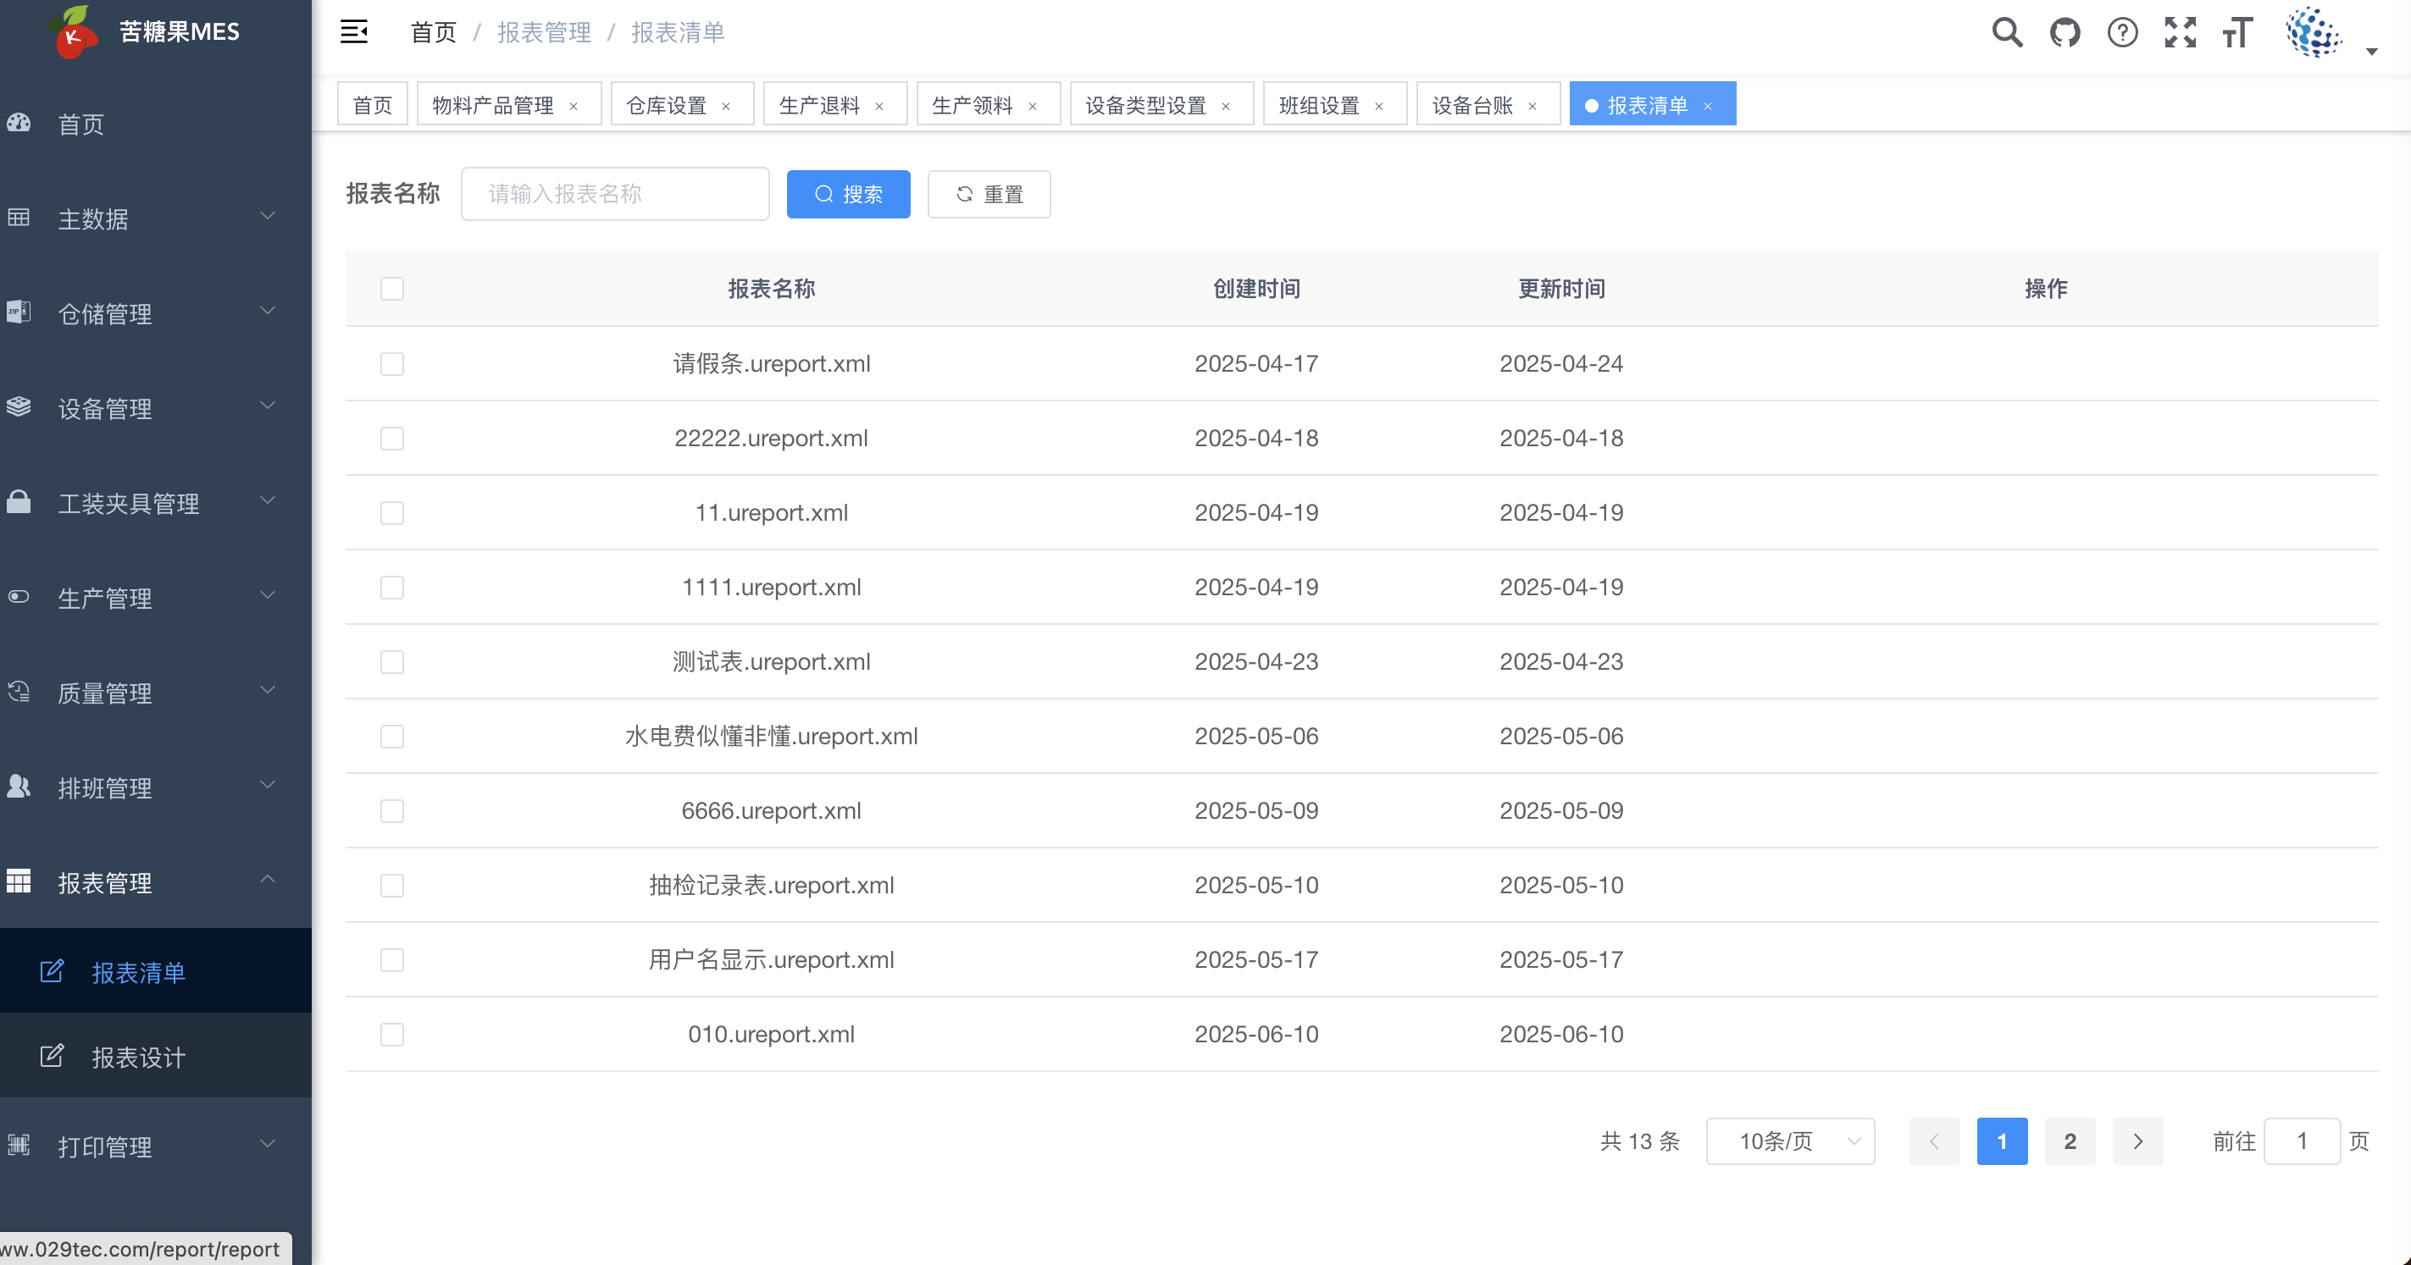Image resolution: width=2411 pixels, height=1265 pixels.
Task: Check the 6666.ureport.xml row checkbox
Action: point(392,810)
